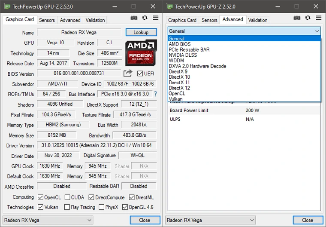Select PCIe Resizable BAR option
This screenshot has height=227, width=326.
click(244, 49)
